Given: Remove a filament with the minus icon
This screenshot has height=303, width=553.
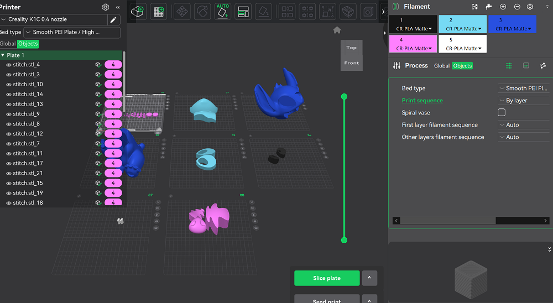Looking at the screenshot, I should coord(517,7).
